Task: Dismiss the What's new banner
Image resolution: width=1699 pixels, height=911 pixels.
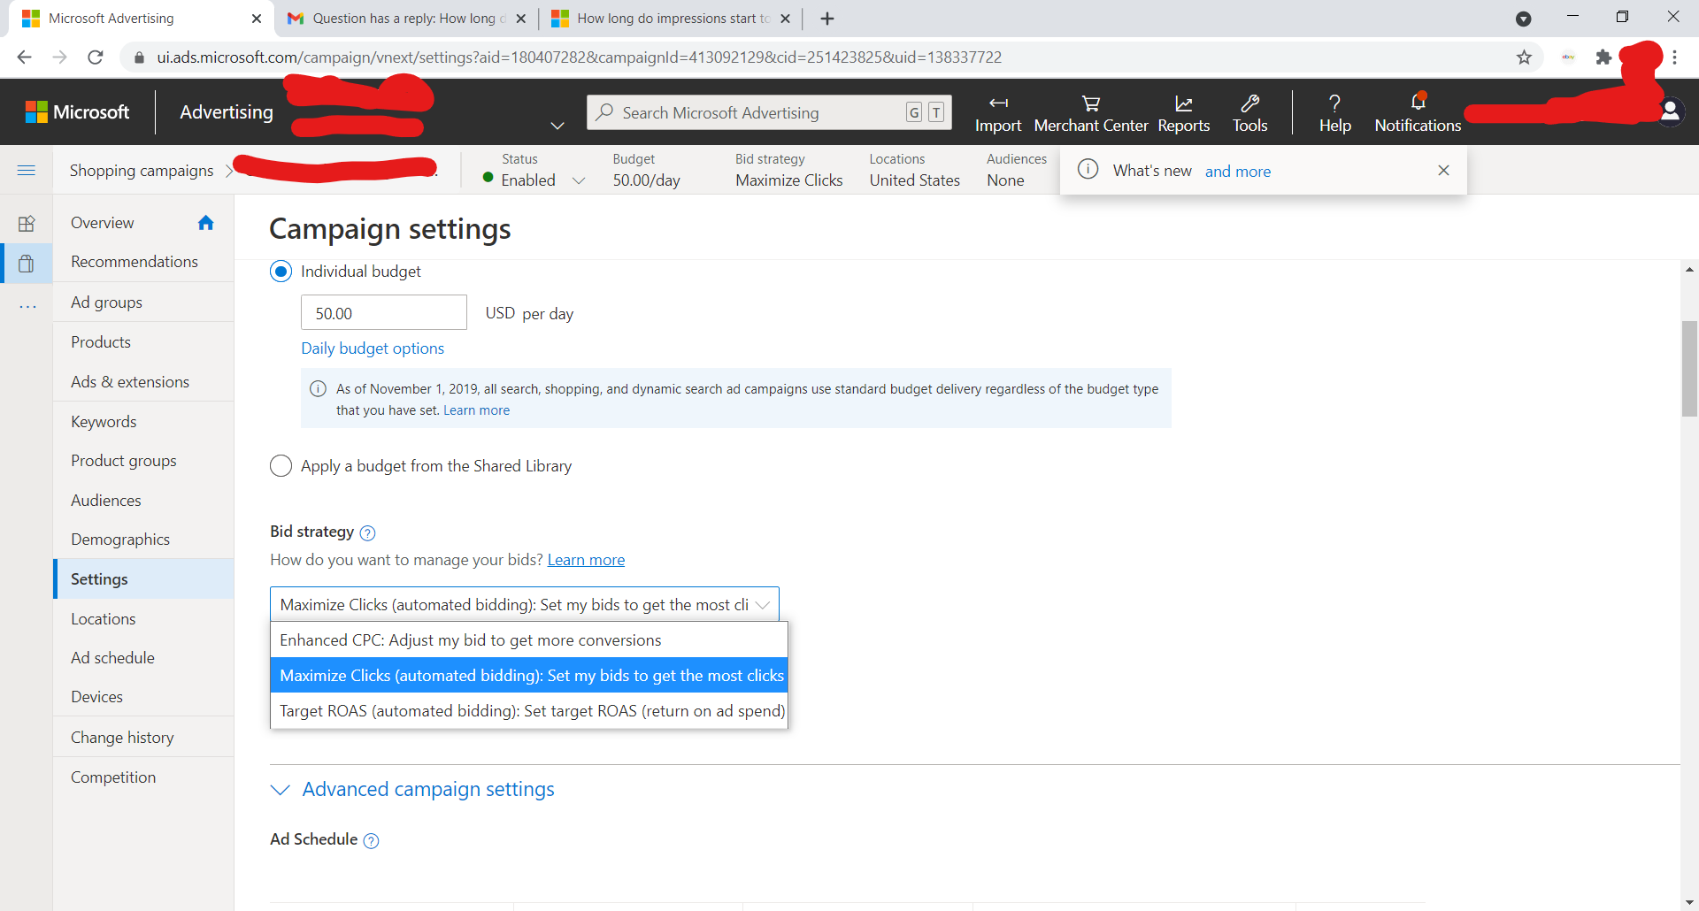Action: tap(1443, 170)
